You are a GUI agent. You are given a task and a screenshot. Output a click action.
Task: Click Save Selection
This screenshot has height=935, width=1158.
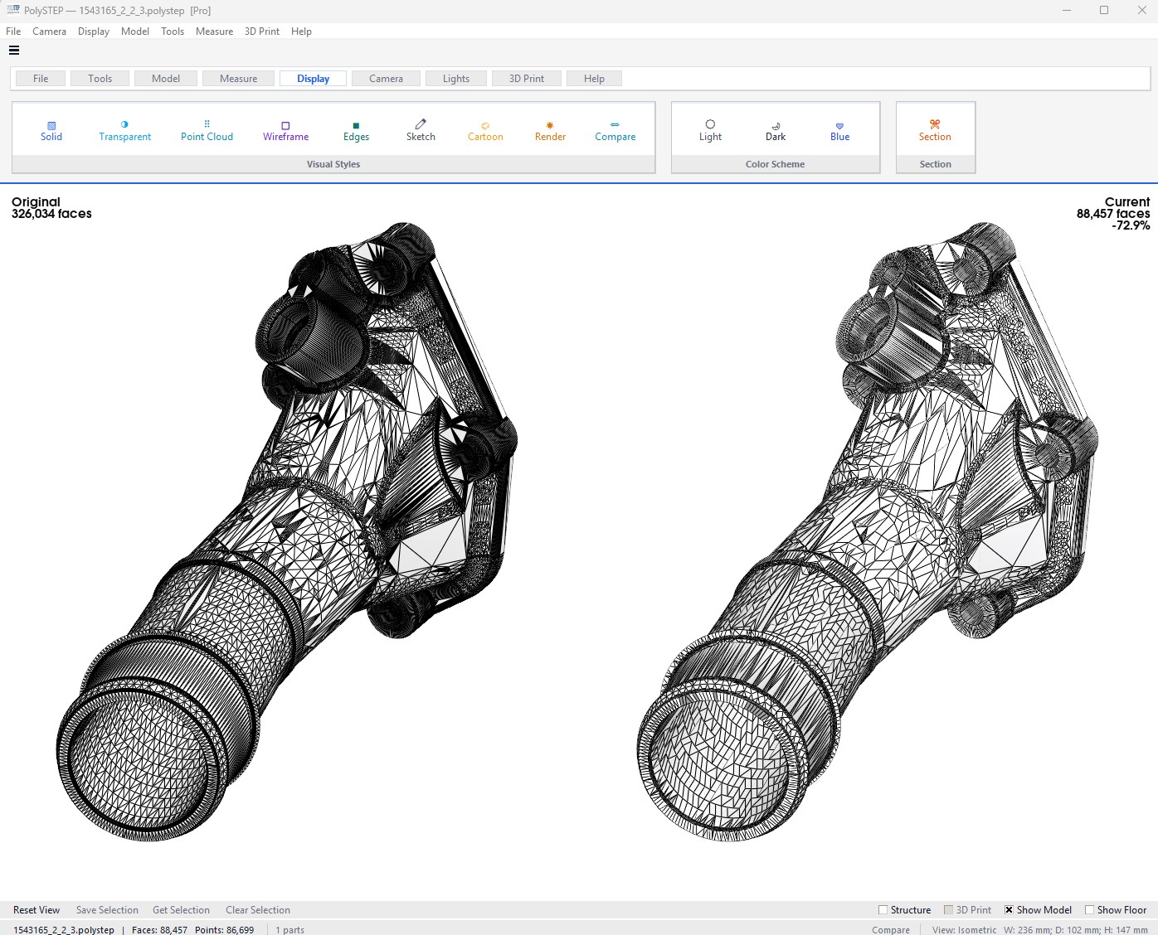click(107, 909)
